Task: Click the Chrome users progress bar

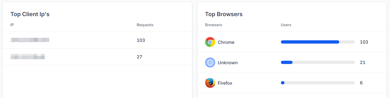Action: pyautogui.click(x=318, y=42)
